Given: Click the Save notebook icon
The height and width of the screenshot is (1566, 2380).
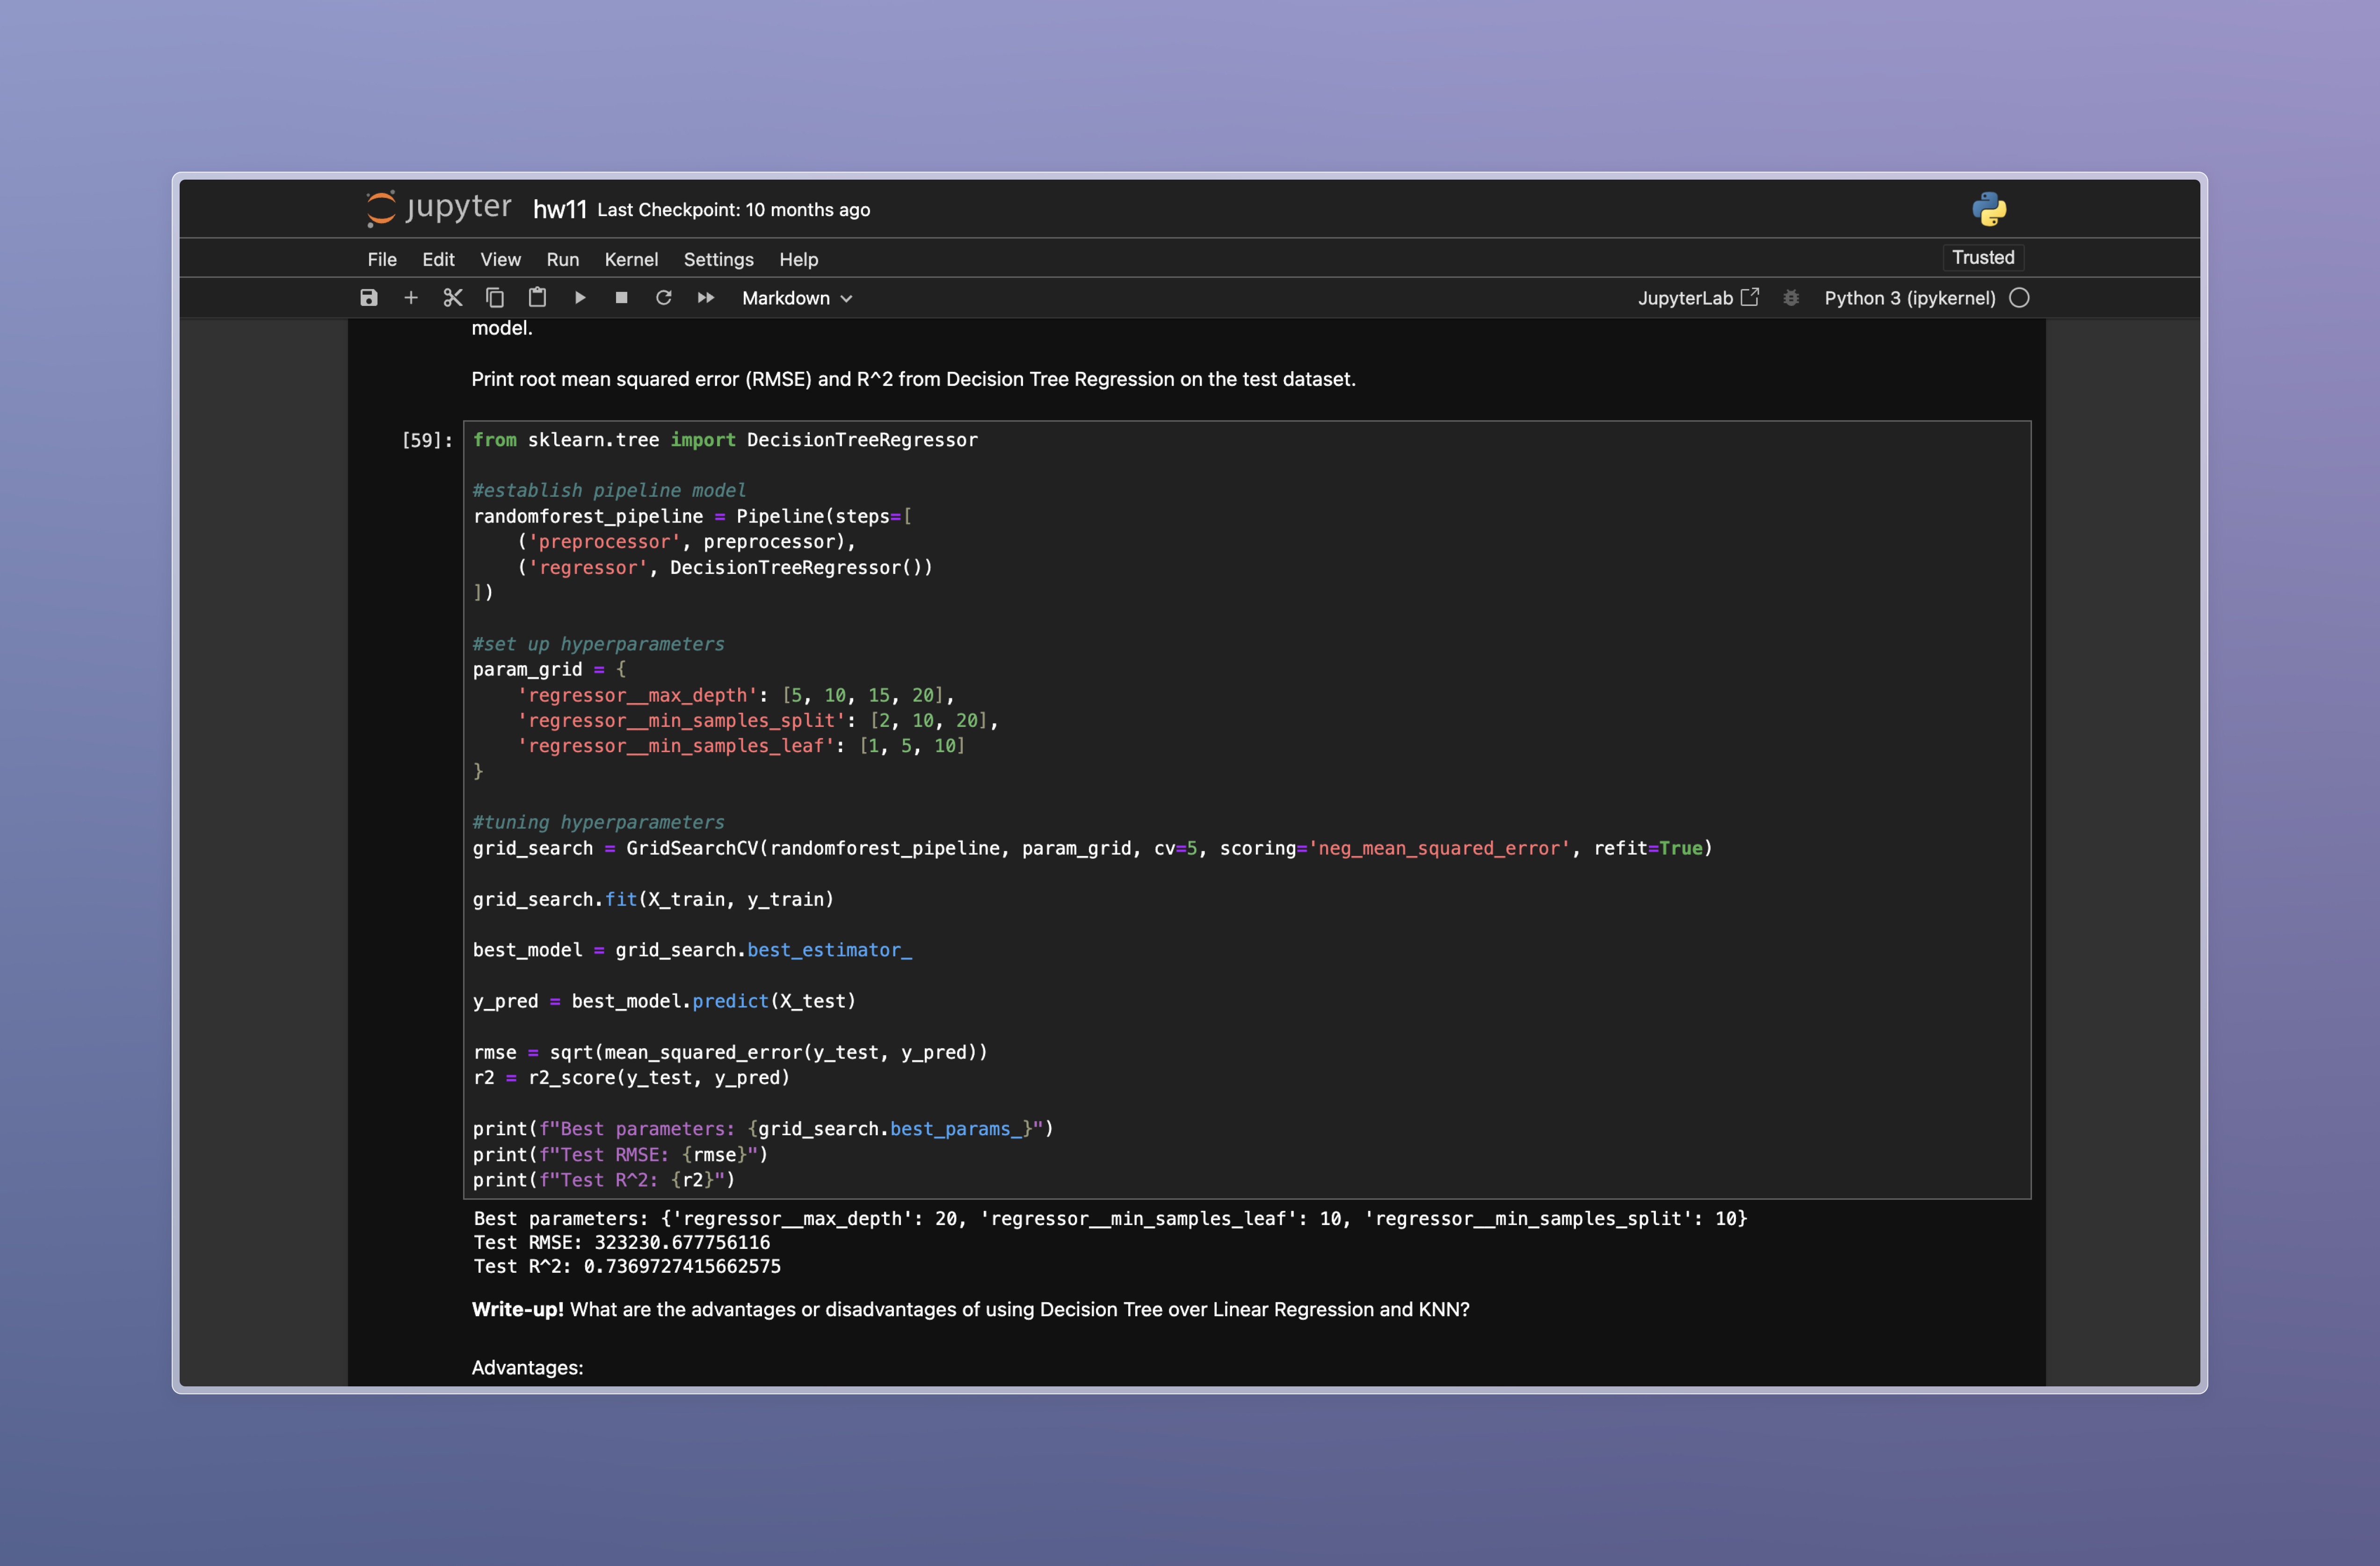Looking at the screenshot, I should click(x=369, y=298).
